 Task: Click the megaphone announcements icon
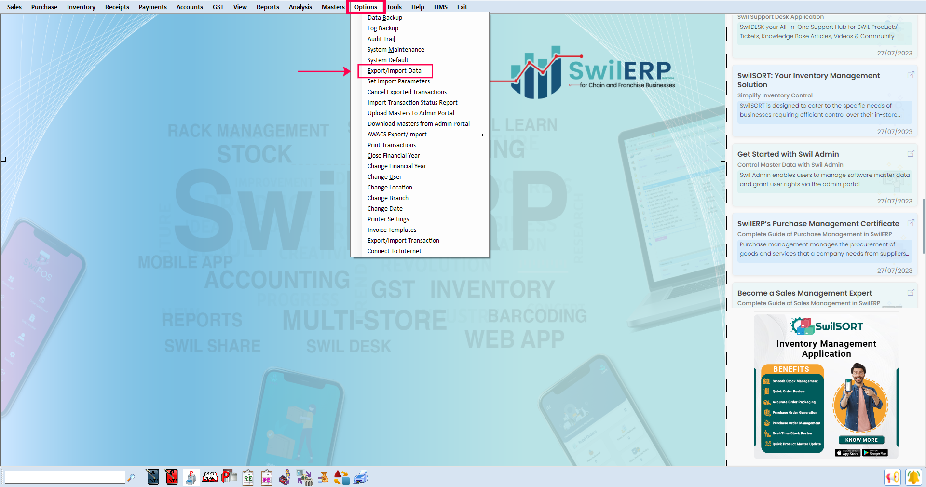(x=893, y=477)
